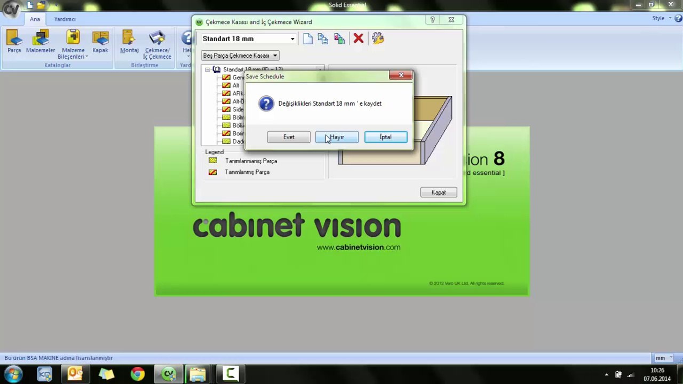Select the Side part in tree
683x384 pixels.
(238, 109)
